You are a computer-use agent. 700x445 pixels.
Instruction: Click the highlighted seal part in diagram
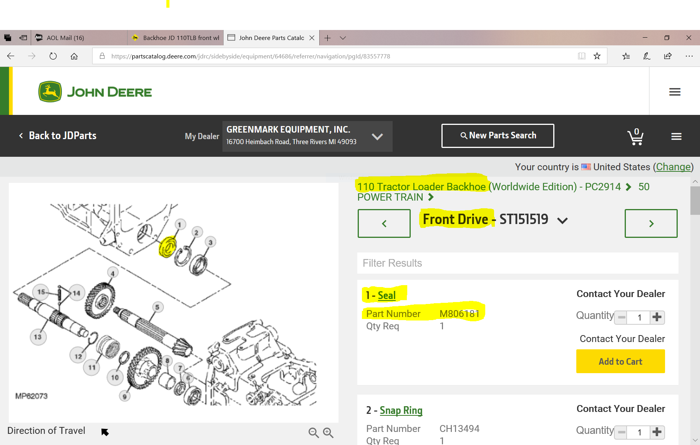[x=168, y=246]
